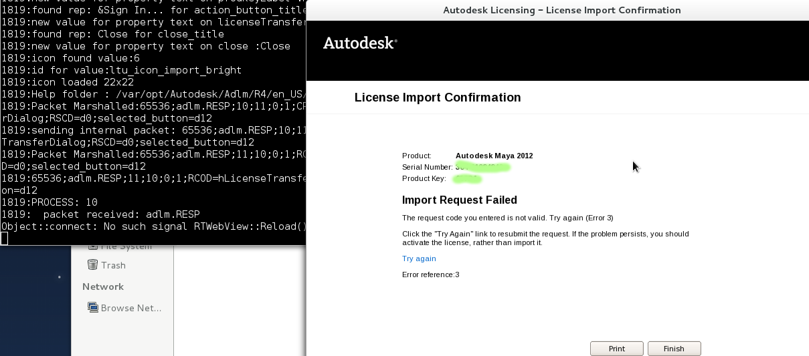This screenshot has width=809, height=356.
Task: Click the Autodesk logo
Action: 360,43
